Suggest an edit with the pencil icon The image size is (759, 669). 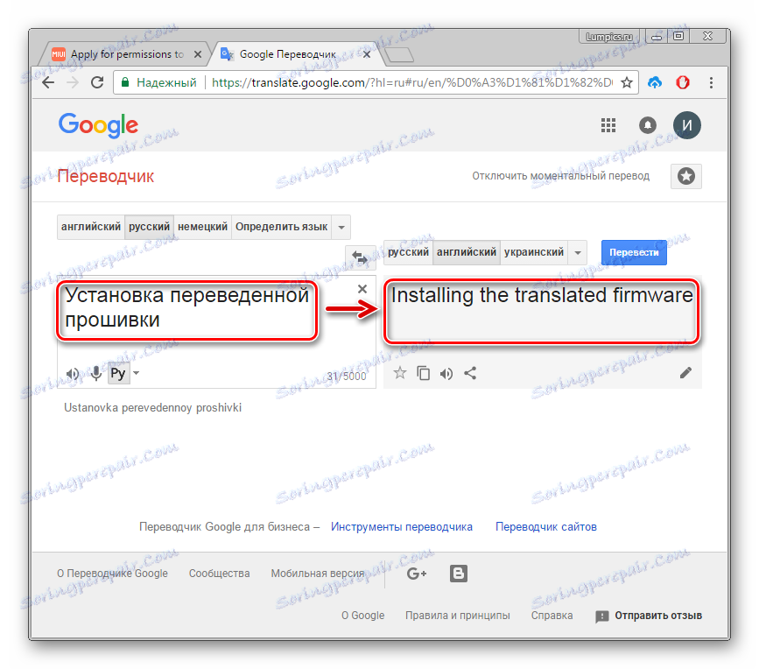pyautogui.click(x=685, y=373)
